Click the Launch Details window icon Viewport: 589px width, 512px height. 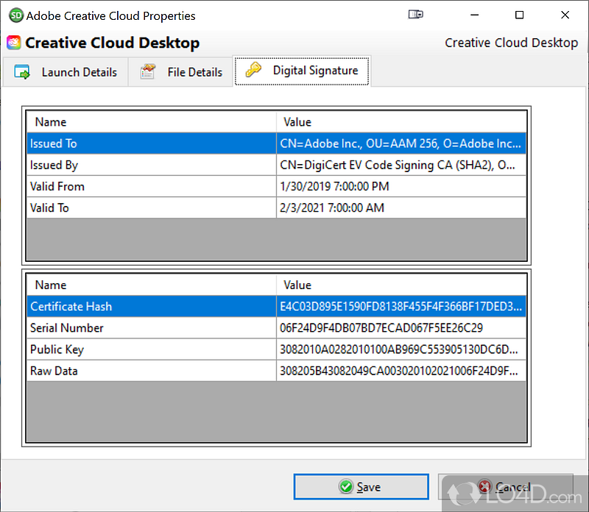pos(22,71)
